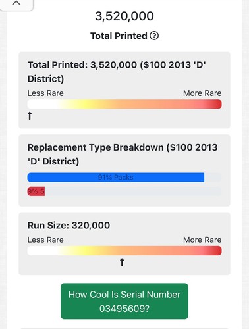Click the More Rare label in Run Size card
The width and height of the screenshot is (249, 329).
(202, 240)
